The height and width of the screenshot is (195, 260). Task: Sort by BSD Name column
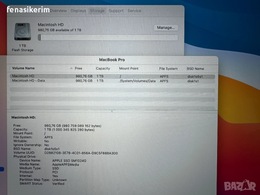pyautogui.click(x=195, y=69)
